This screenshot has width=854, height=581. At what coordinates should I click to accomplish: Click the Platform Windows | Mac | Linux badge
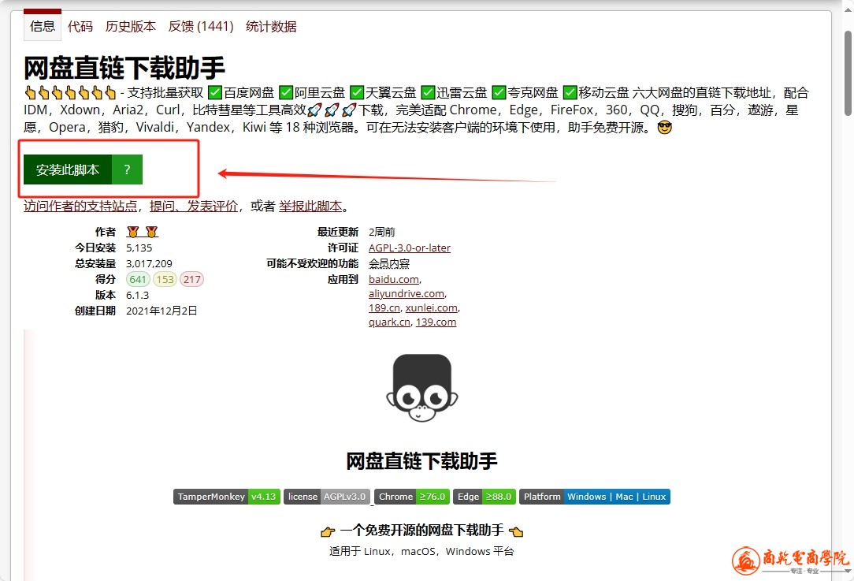[594, 497]
